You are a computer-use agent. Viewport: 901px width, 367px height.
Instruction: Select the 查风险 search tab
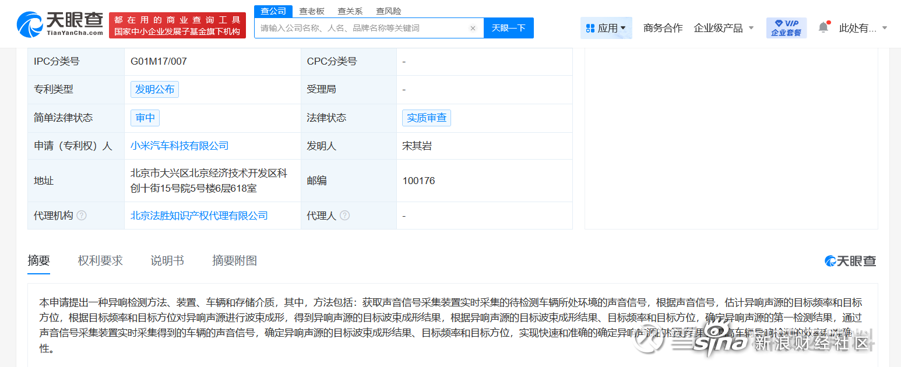coord(389,11)
